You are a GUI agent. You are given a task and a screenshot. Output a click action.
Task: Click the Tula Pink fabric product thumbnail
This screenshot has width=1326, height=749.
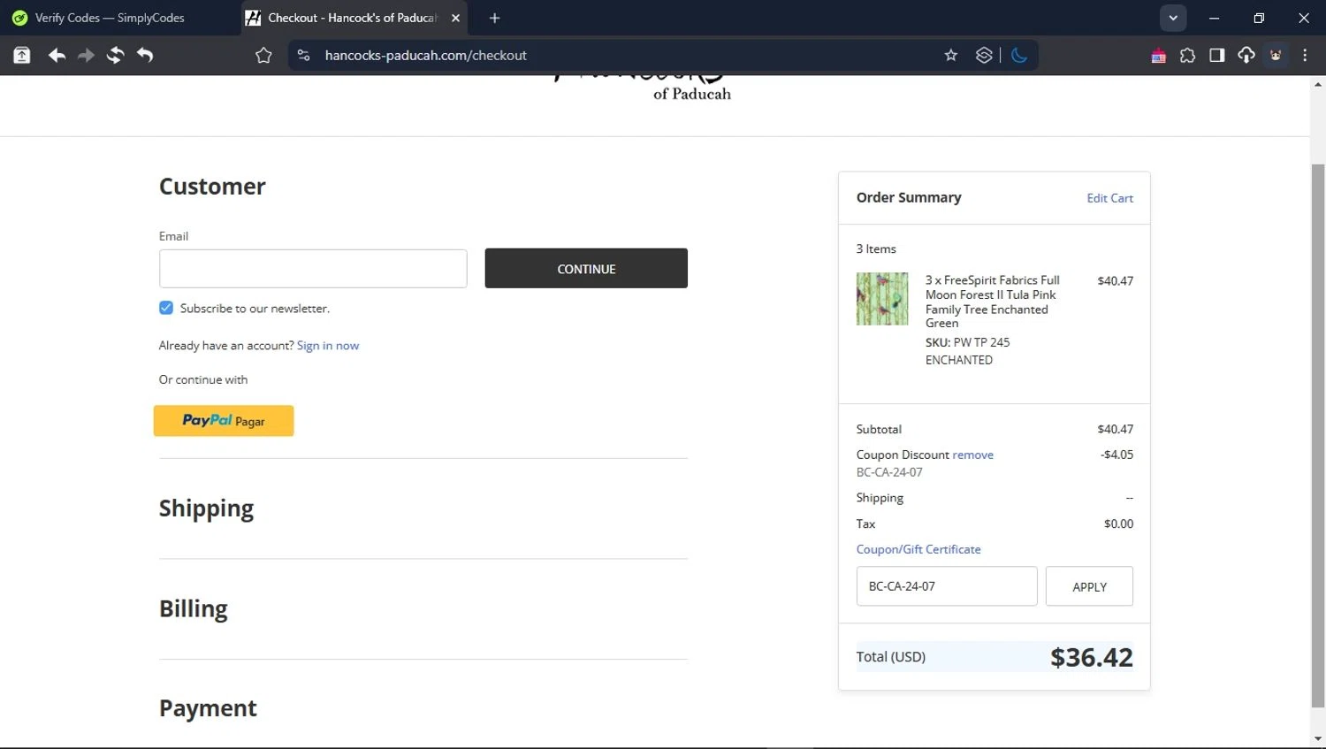pyautogui.click(x=882, y=299)
